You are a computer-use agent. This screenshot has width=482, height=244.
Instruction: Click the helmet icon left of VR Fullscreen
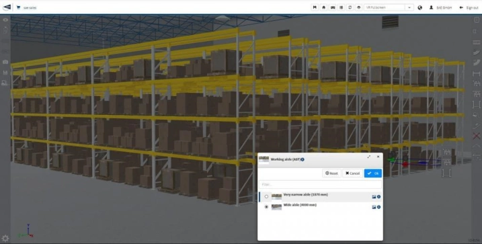click(x=358, y=7)
